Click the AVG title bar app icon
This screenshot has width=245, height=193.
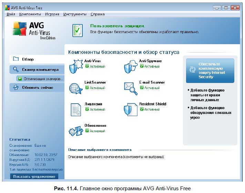[7, 8]
